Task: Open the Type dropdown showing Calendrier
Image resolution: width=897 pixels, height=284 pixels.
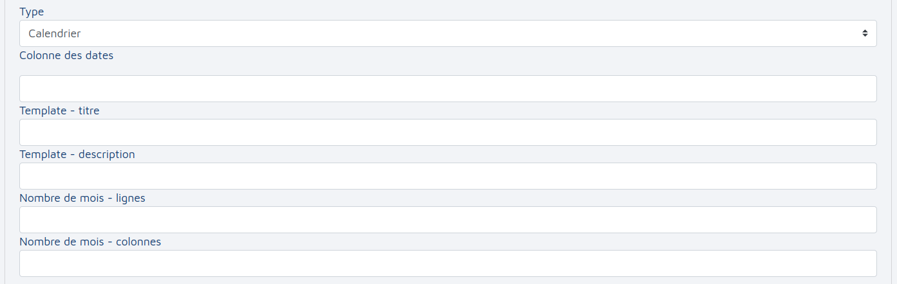Action: click(x=448, y=33)
